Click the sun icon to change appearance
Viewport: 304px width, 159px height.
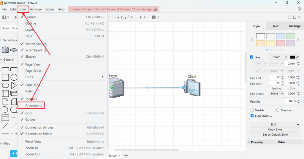coord(299,9)
